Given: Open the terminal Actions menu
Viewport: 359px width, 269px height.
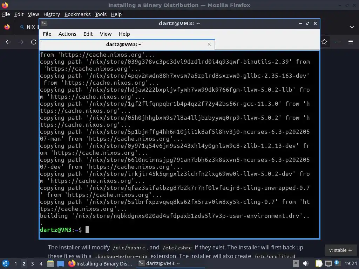Looking at the screenshot, I should coord(67,34).
